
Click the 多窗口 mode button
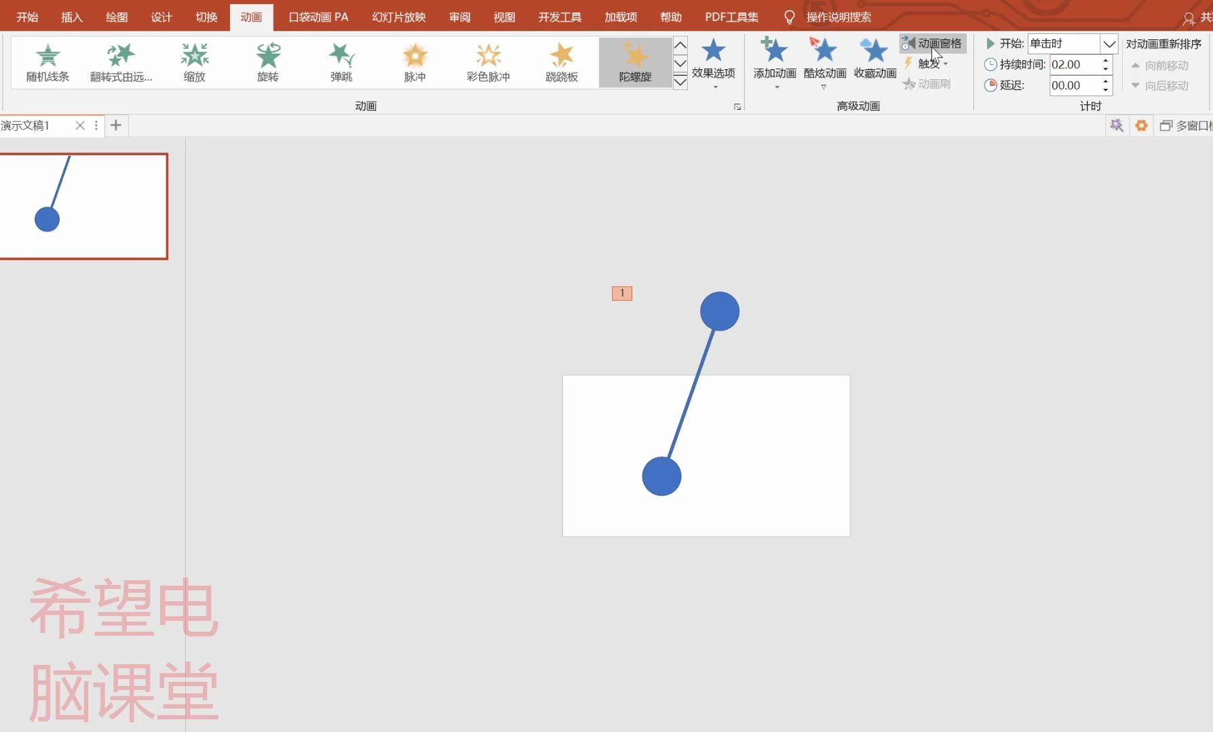[x=1186, y=125]
